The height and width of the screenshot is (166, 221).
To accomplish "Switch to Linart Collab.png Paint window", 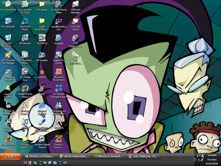I will tap(144, 156).
